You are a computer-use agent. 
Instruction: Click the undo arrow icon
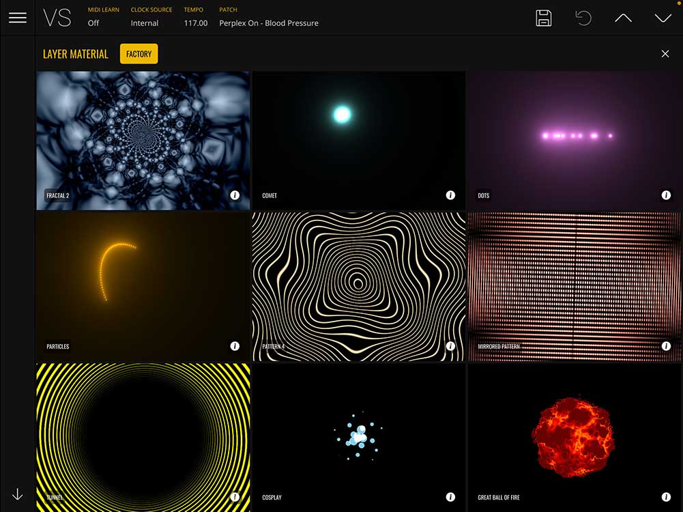[583, 18]
